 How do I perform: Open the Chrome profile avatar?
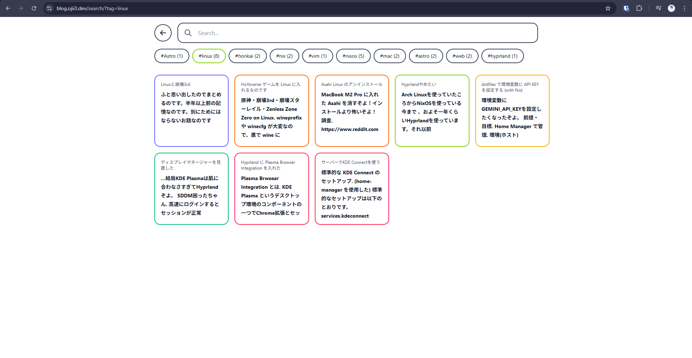[x=671, y=8]
